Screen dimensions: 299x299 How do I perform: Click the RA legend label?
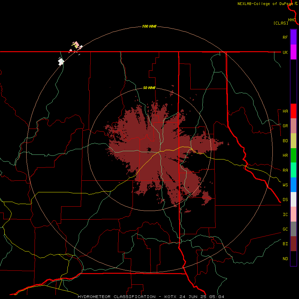285,170
